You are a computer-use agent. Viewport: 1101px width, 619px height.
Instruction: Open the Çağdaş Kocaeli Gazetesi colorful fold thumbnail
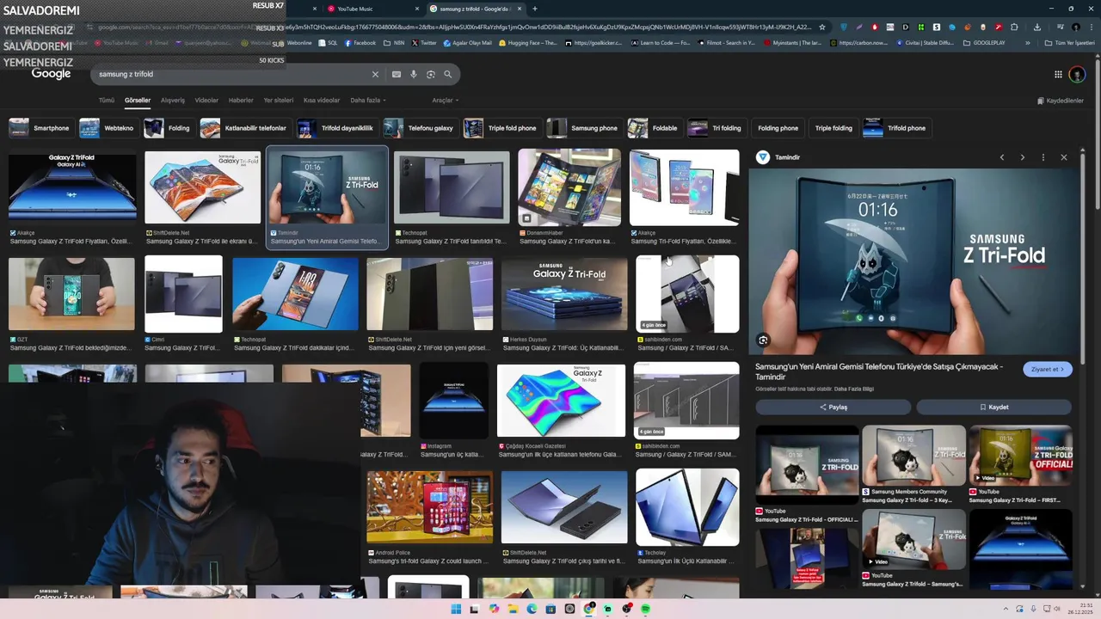click(x=561, y=401)
